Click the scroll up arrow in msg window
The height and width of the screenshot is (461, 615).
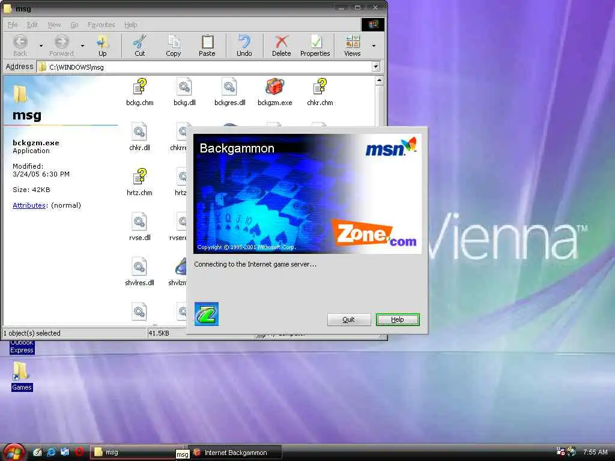[379, 81]
